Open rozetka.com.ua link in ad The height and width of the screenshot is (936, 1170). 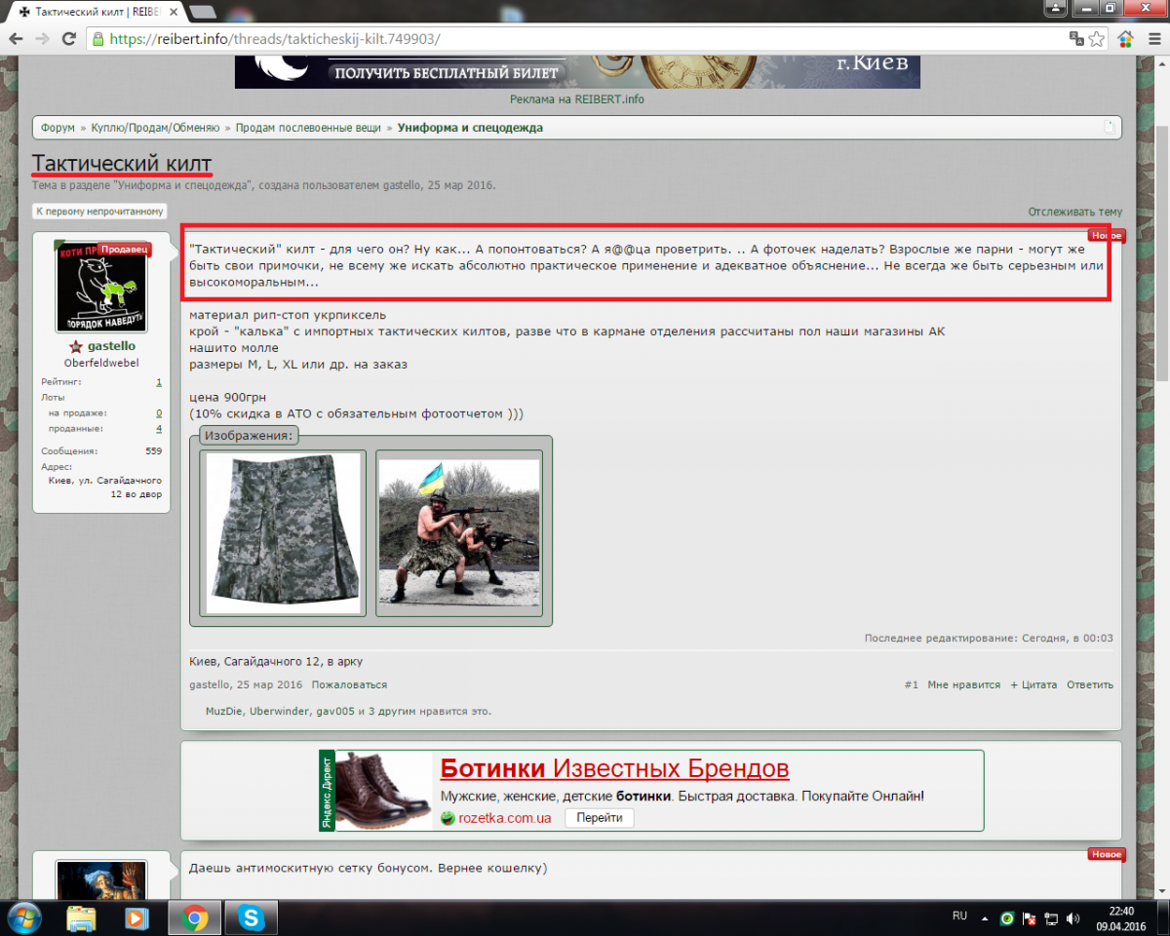click(x=505, y=818)
